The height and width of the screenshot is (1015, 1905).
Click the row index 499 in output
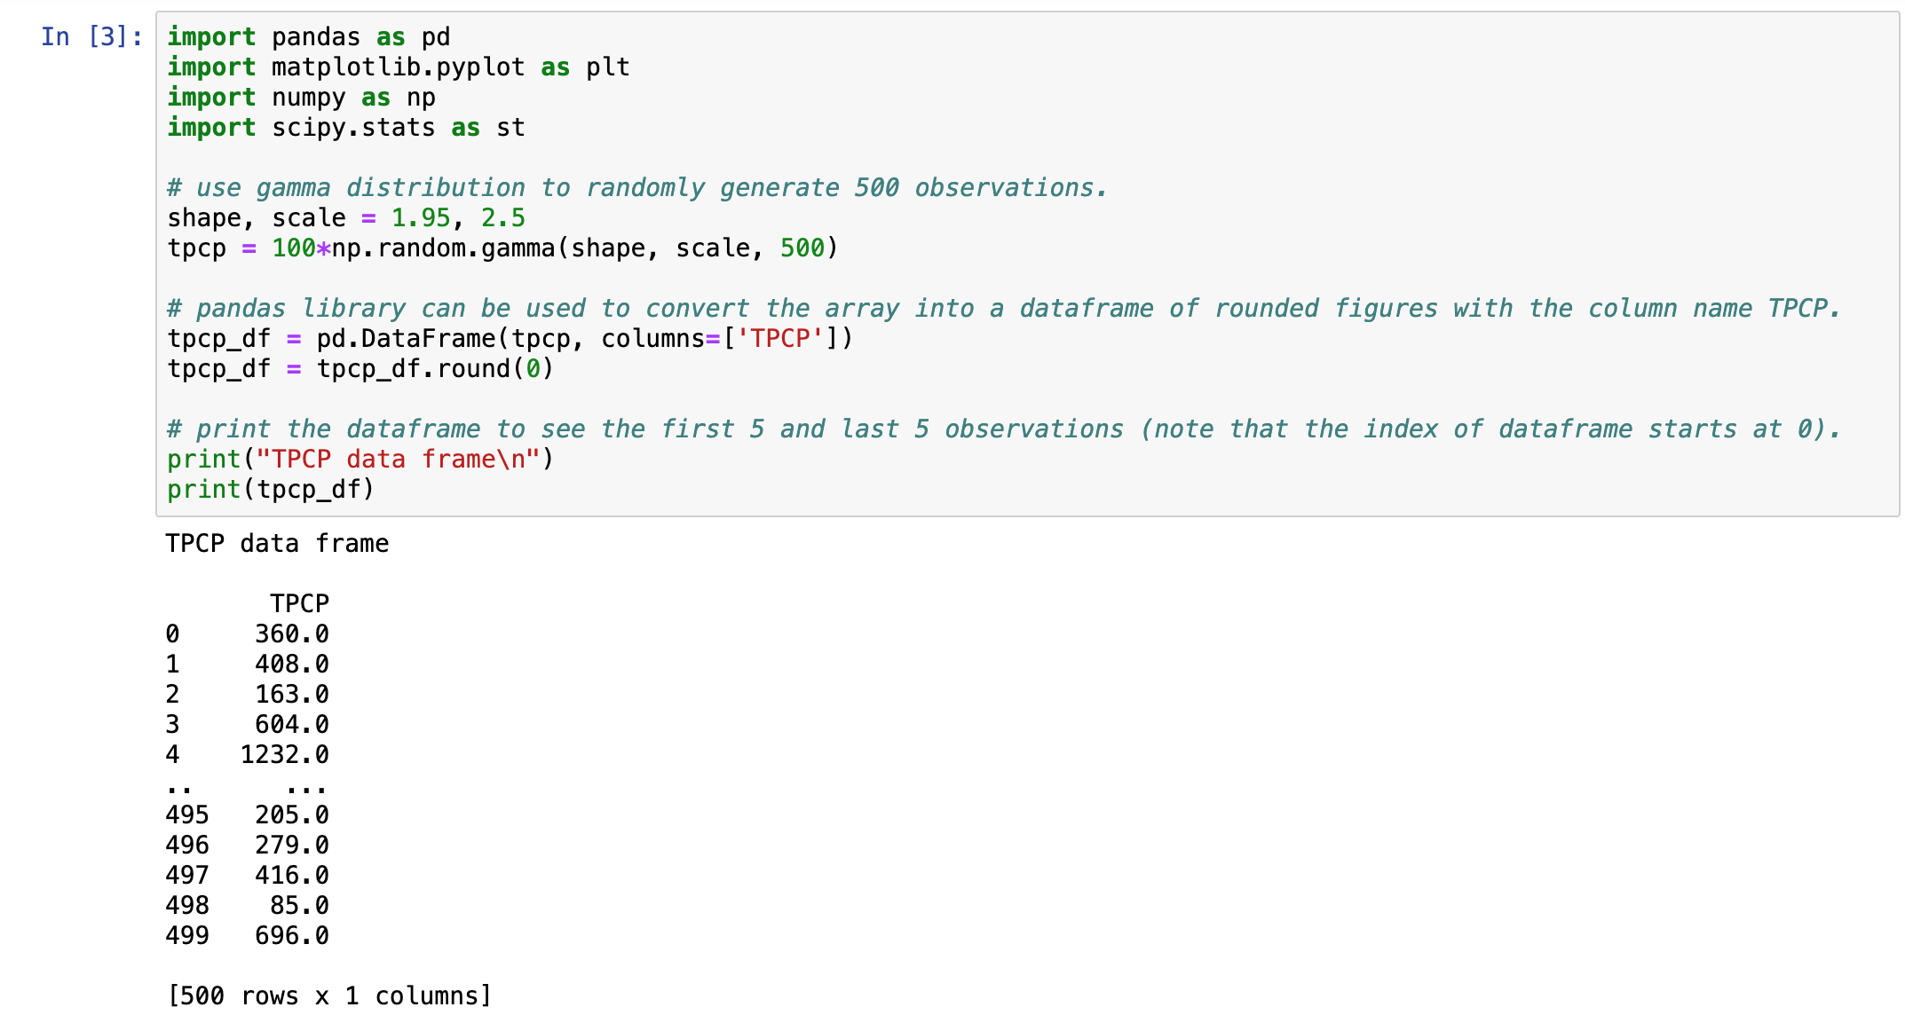pyautogui.click(x=187, y=935)
